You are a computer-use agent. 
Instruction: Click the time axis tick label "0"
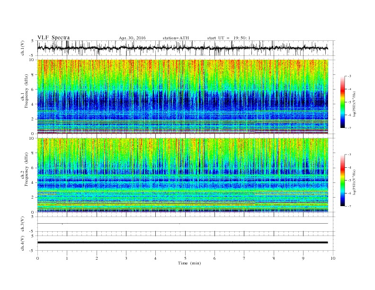pos(37,258)
